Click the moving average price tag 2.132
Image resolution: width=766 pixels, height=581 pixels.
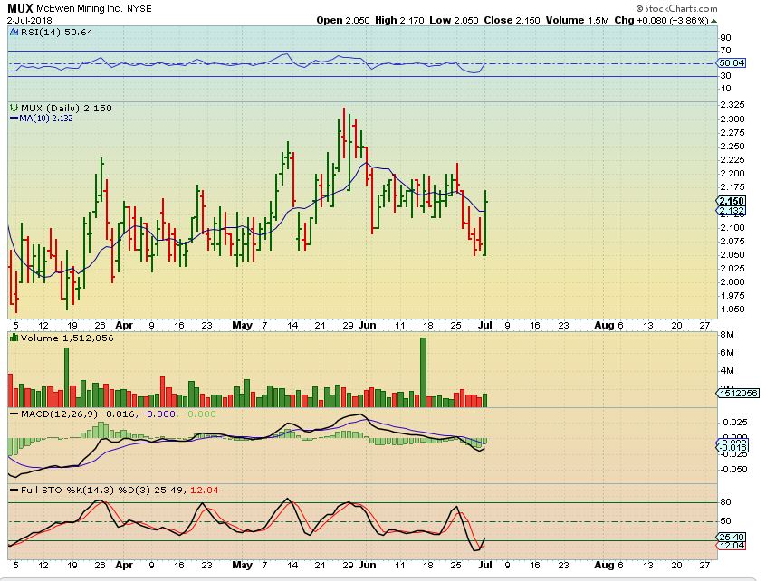730,211
